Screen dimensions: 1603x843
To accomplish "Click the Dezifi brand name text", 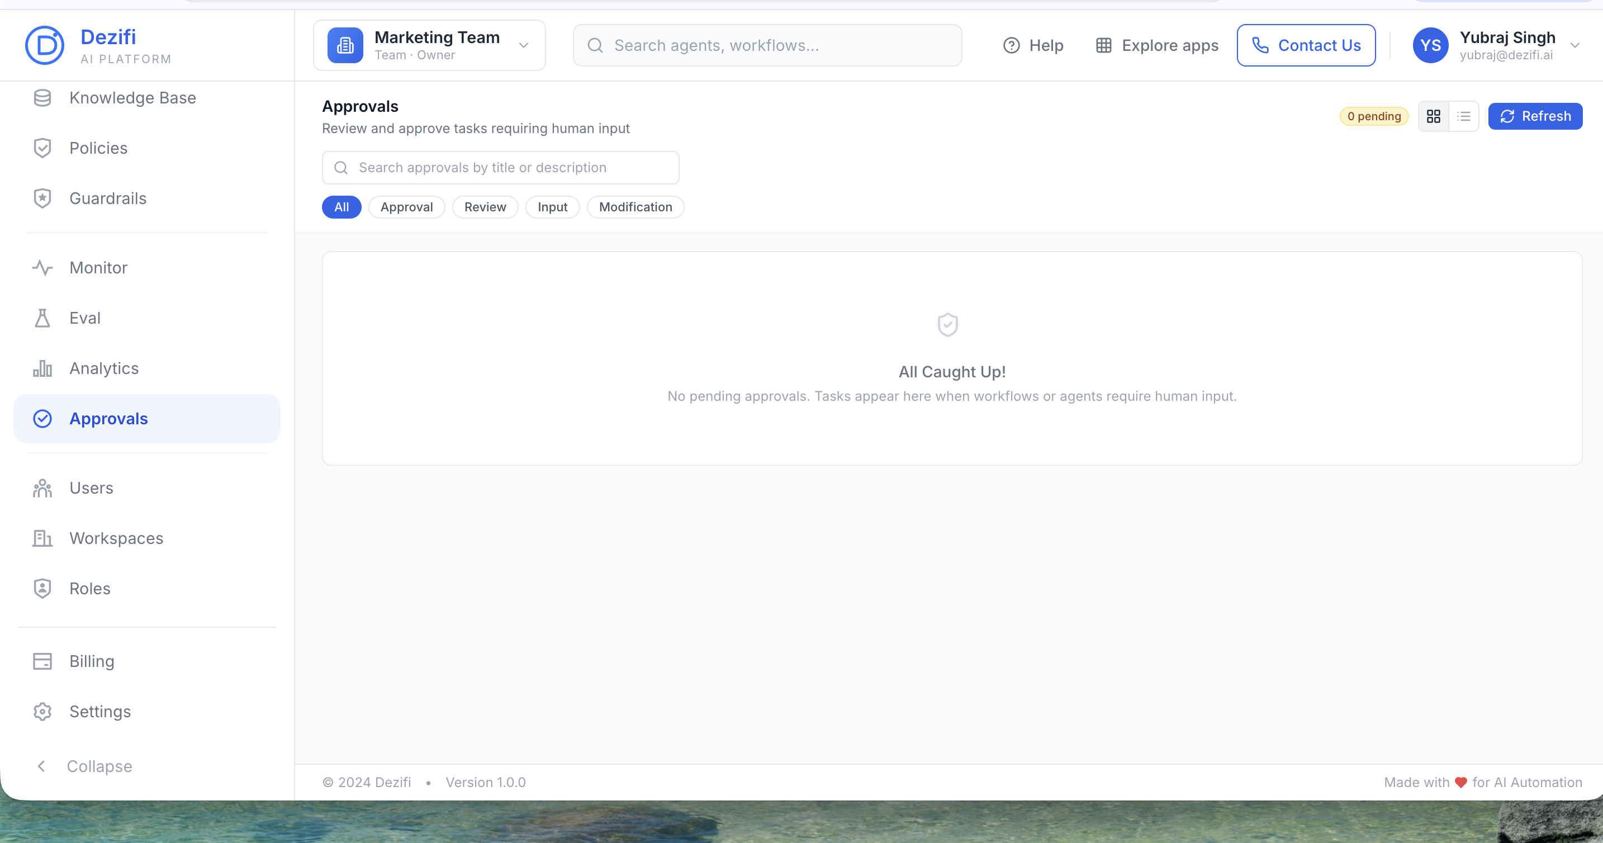I will [x=108, y=37].
